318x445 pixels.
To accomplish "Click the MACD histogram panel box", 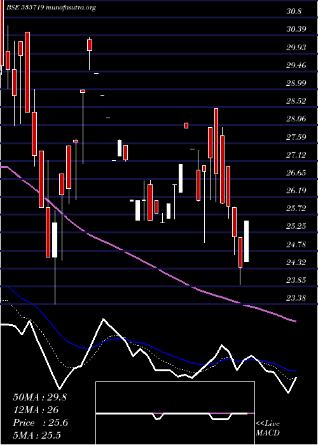I will click(x=175, y=413).
